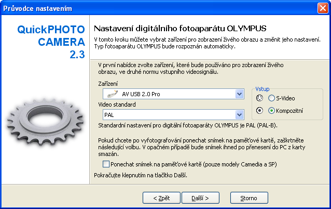Click the Nastavení digitálního fotoaparátu OLYMPUS heading

pos(180,29)
